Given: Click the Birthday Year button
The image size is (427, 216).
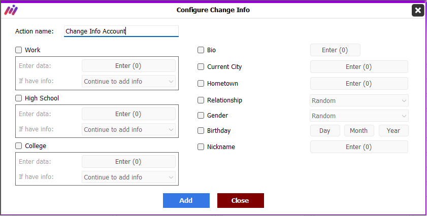Looking at the screenshot, I should click(x=393, y=131).
